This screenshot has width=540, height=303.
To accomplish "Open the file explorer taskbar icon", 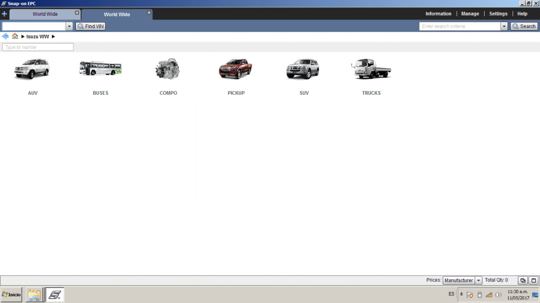I will (x=34, y=295).
